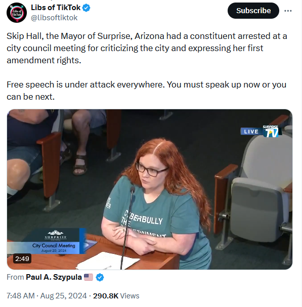Screen dimensions: 302x307
Task: Click the "From" source label under the video
Action: pyautogui.click(x=15, y=277)
